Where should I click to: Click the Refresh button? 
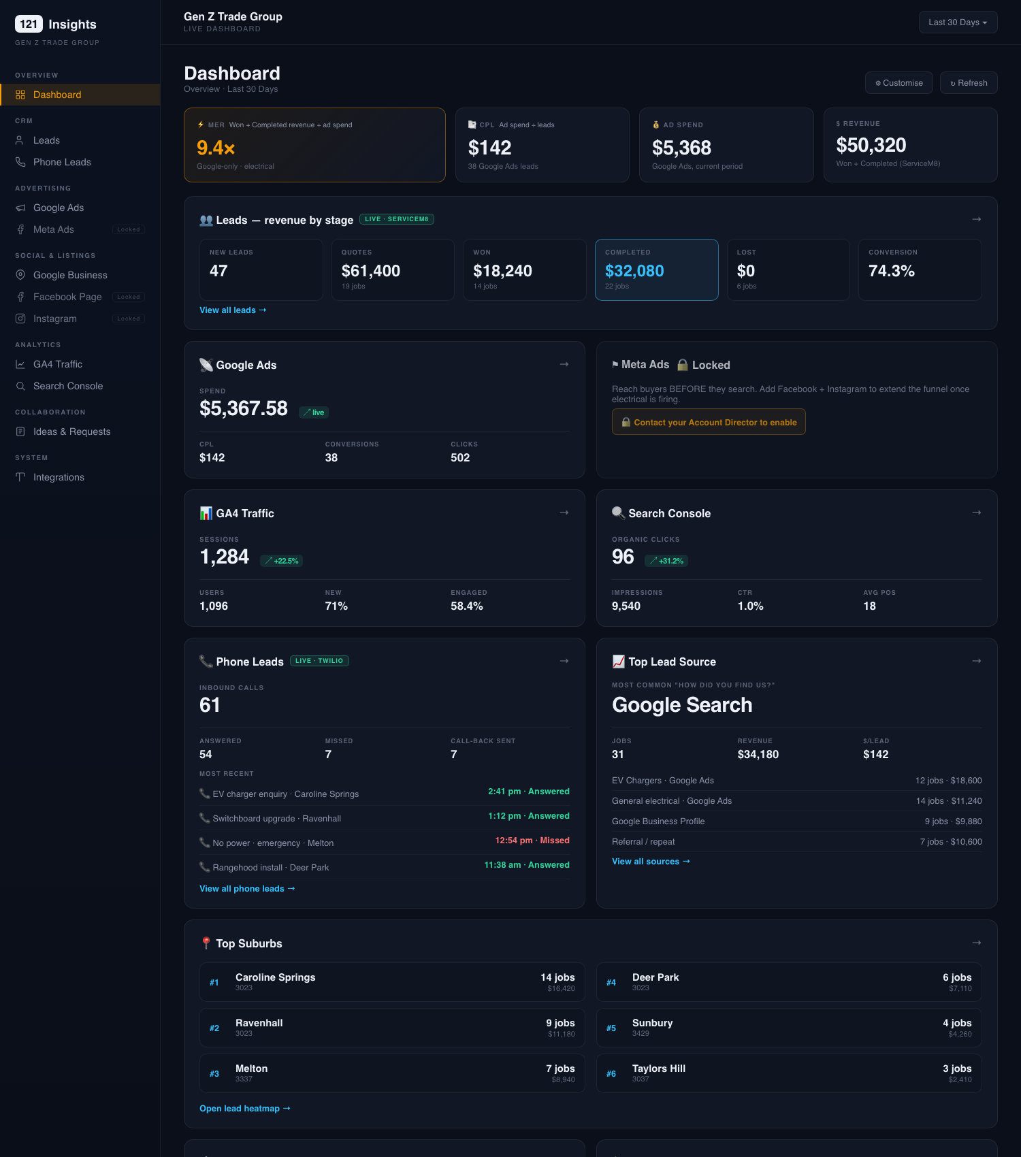click(969, 83)
